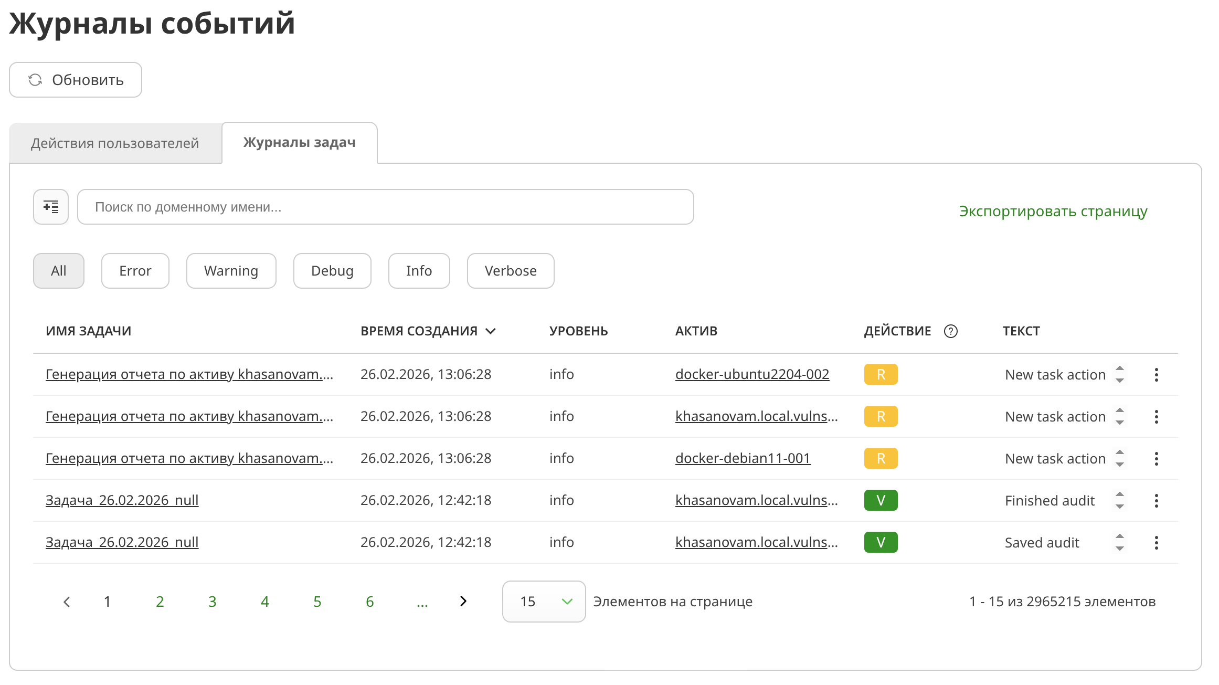The width and height of the screenshot is (1219, 685).
Task: Expand text of Finished audit row
Action: 1119,500
